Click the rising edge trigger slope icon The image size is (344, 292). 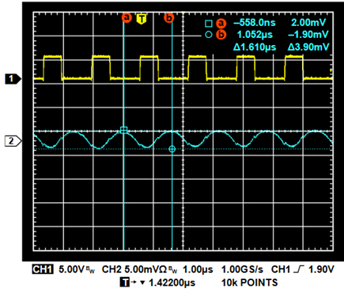pos(300,269)
